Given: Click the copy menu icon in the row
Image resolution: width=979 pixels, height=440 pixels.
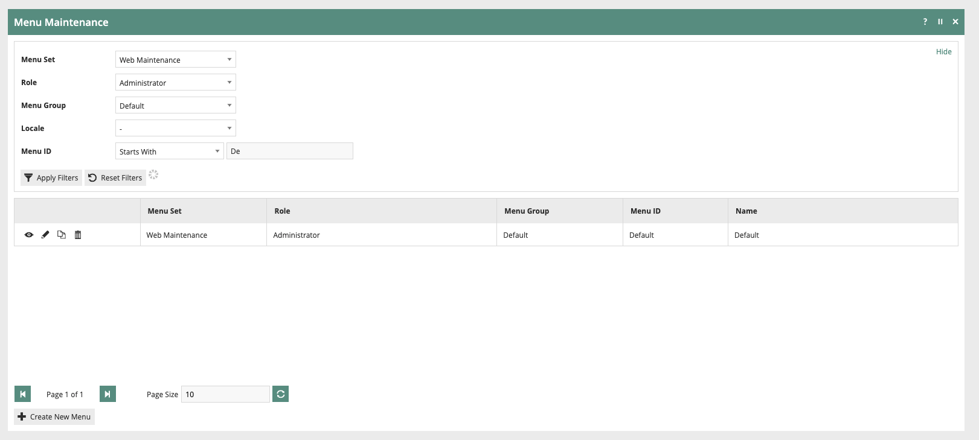Looking at the screenshot, I should click(x=62, y=235).
